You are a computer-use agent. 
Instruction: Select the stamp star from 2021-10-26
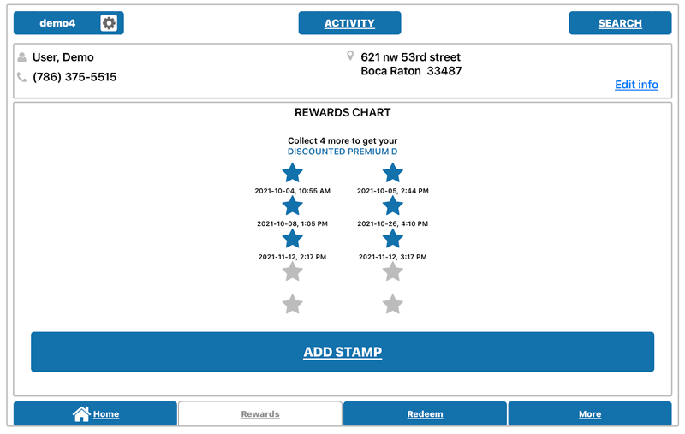click(392, 205)
